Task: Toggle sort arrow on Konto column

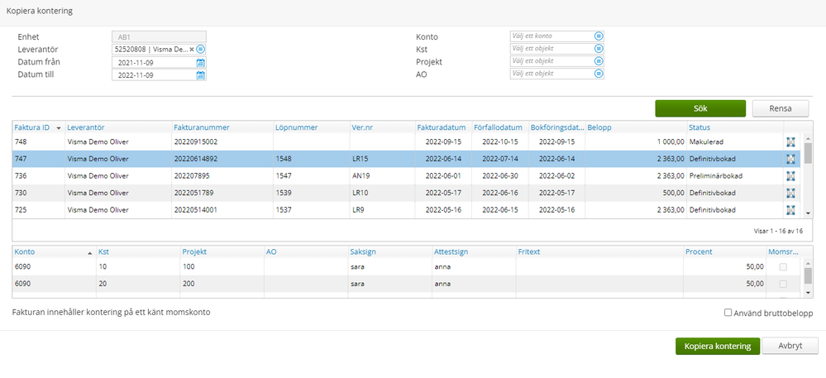Action: (x=89, y=253)
